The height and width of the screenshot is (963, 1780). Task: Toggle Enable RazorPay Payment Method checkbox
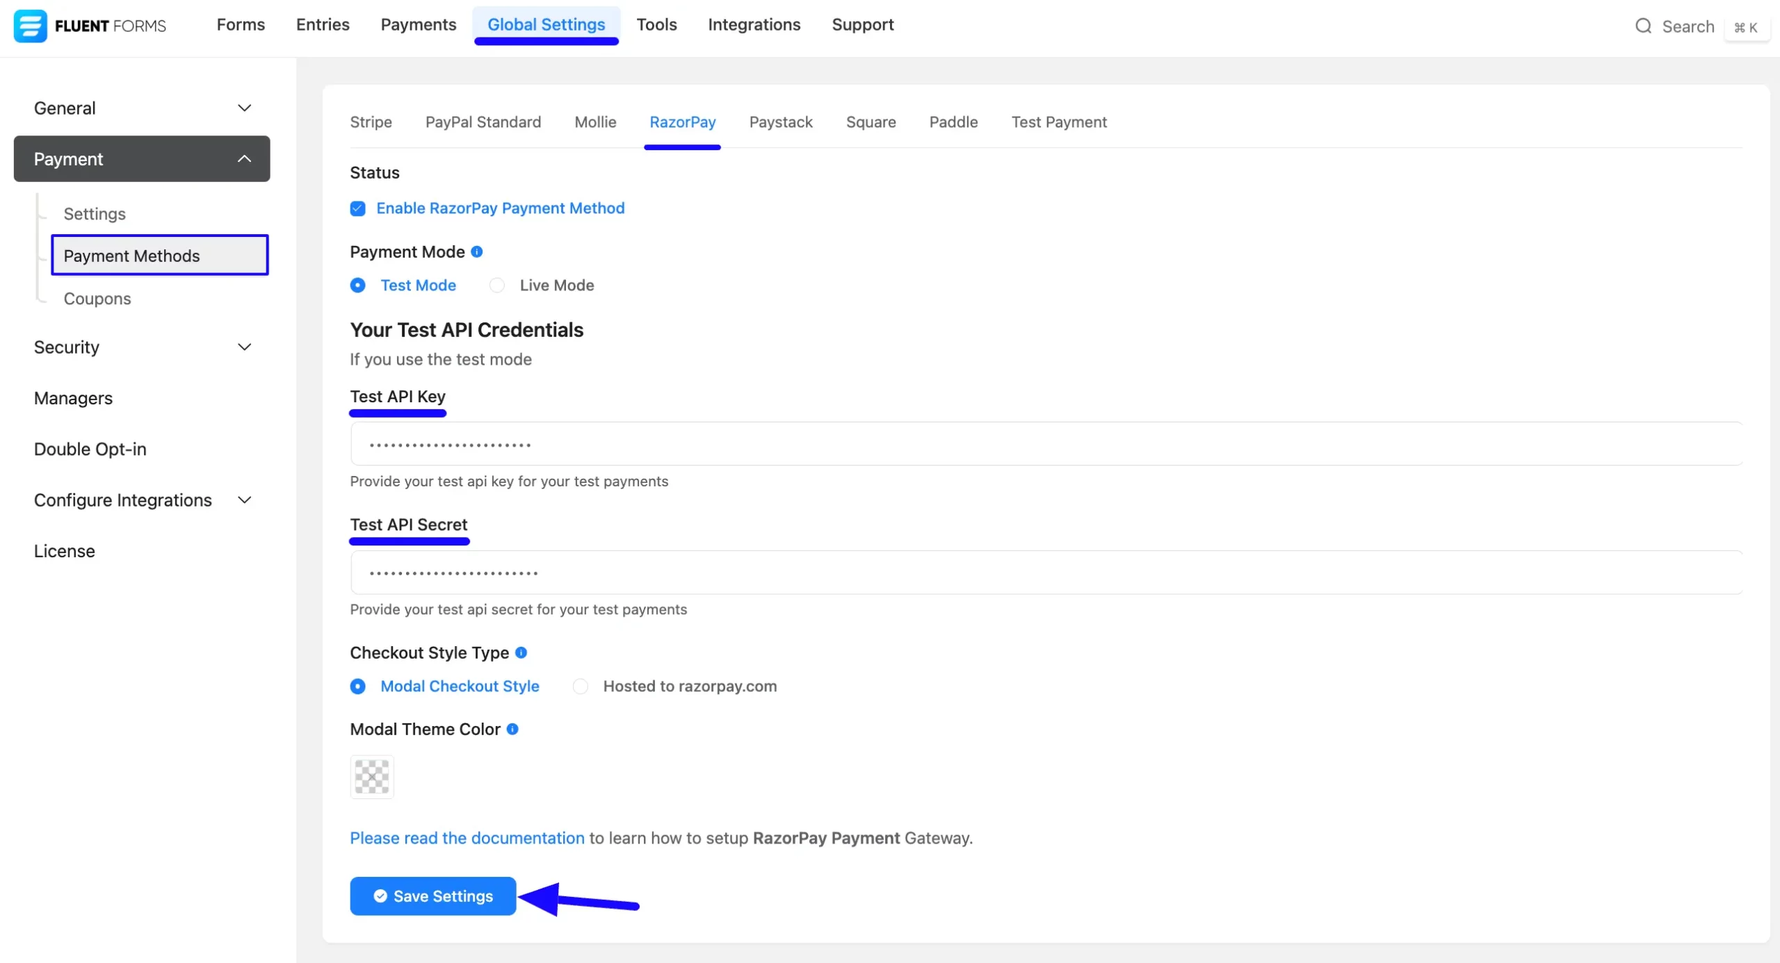[x=358, y=208]
